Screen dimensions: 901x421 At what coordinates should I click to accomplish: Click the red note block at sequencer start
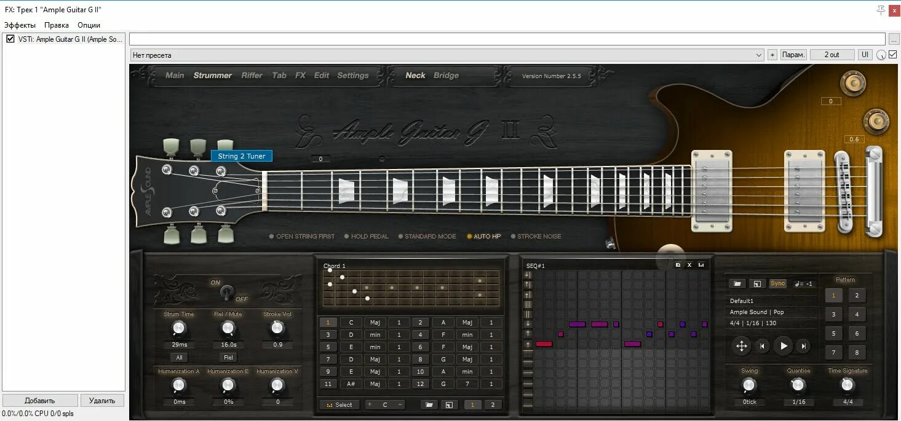544,344
